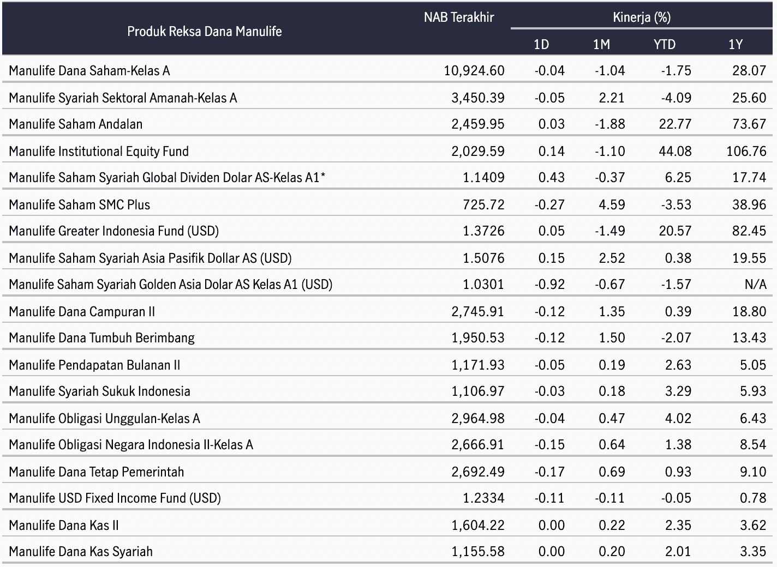The width and height of the screenshot is (777, 567).
Task: Click the '1D' column header
Action: tap(541, 44)
